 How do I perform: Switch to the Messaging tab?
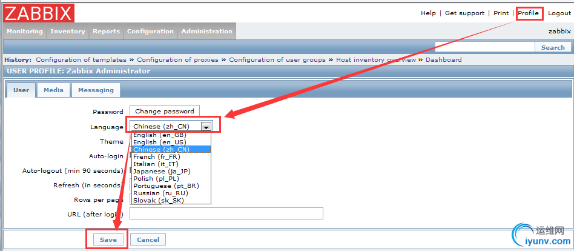coord(96,90)
